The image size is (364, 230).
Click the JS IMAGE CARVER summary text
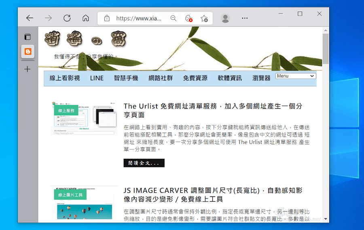point(217,215)
